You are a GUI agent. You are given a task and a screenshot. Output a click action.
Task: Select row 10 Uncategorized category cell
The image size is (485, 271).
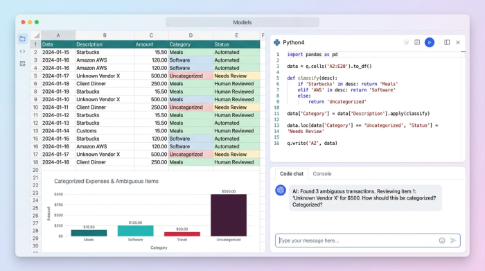pos(191,107)
